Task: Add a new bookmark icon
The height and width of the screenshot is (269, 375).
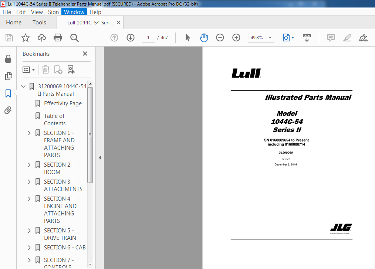Action: coord(58,70)
